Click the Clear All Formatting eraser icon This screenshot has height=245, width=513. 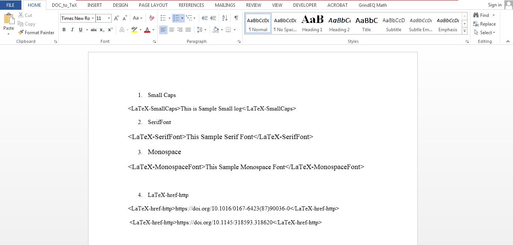click(152, 18)
